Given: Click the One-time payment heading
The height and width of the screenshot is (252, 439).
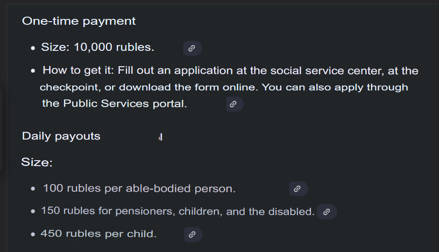Looking at the screenshot, I should coord(79,21).
